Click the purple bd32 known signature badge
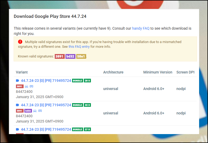Screen dimensions: 208x143 click(70, 56)
